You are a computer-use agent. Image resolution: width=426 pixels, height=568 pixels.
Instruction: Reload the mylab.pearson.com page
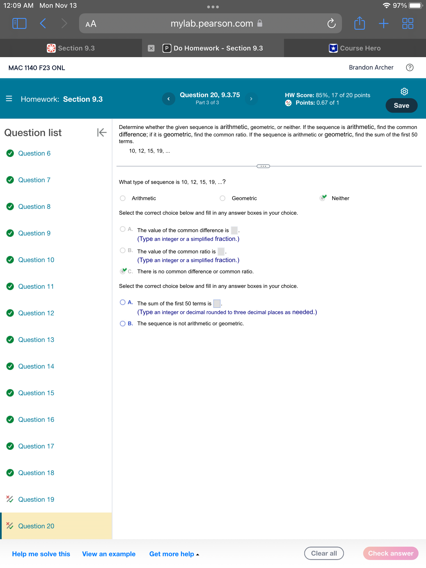(331, 24)
